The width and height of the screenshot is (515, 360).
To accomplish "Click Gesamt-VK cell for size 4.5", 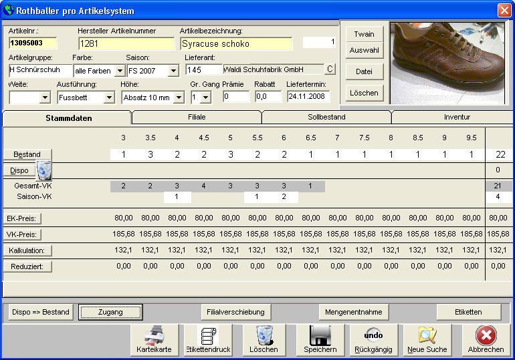I will 203,186.
